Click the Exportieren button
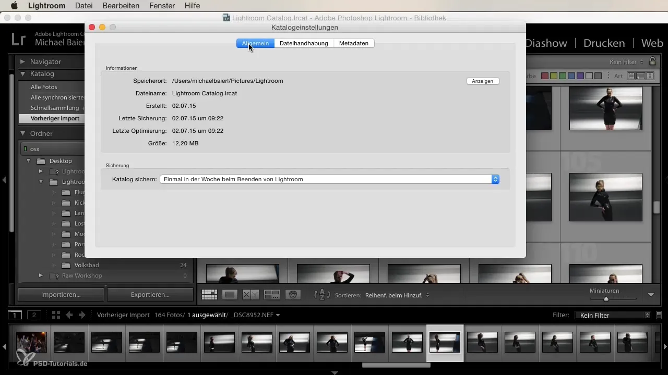This screenshot has width=668, height=375. (x=150, y=294)
